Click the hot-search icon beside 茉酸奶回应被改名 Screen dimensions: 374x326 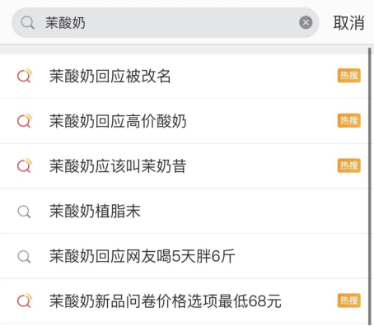click(x=25, y=75)
